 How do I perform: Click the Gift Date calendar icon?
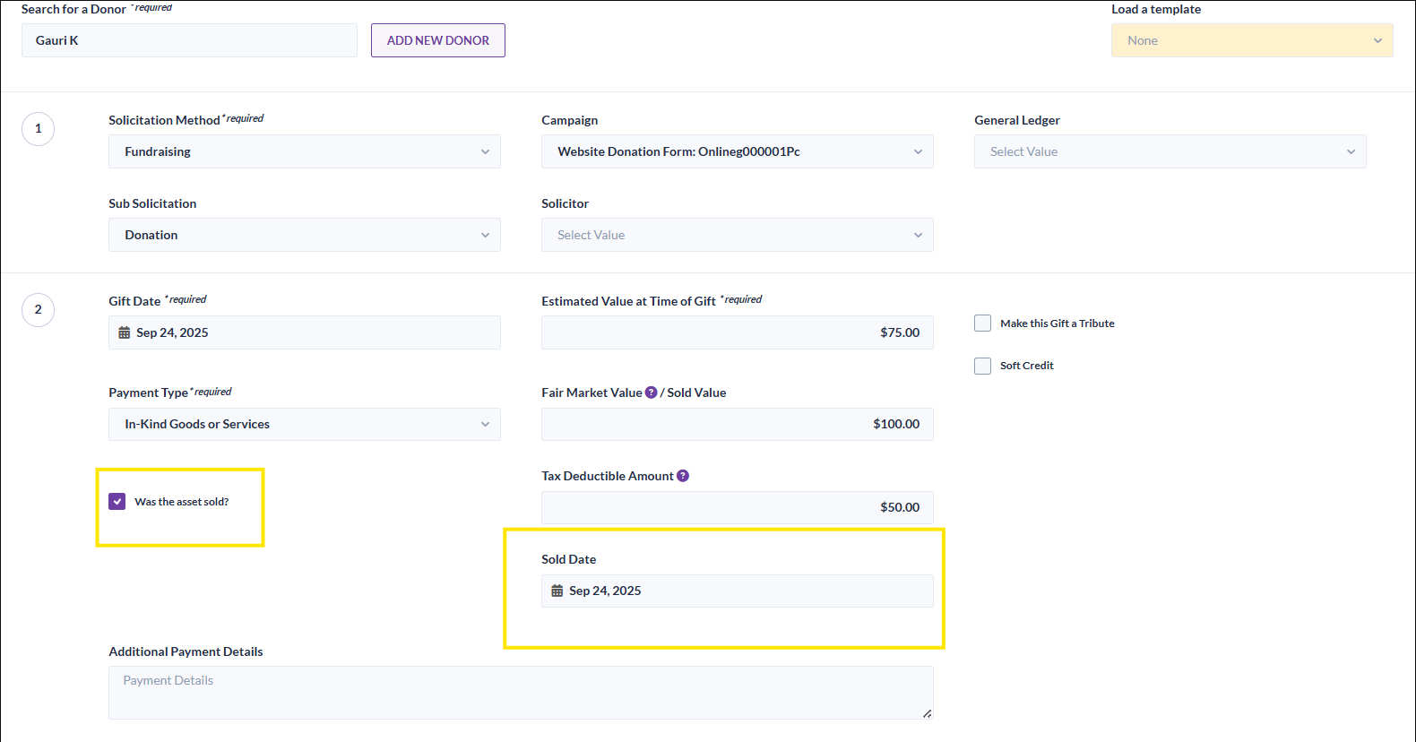125,332
